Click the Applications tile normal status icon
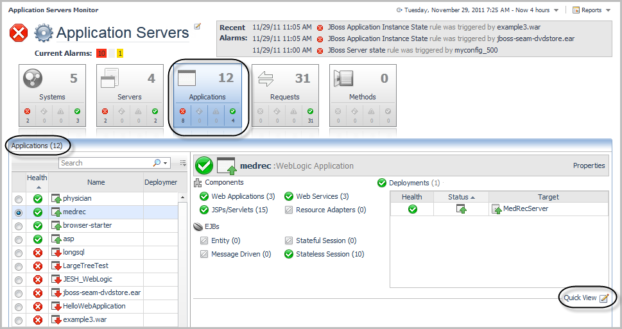The height and width of the screenshot is (329, 622). point(233,112)
